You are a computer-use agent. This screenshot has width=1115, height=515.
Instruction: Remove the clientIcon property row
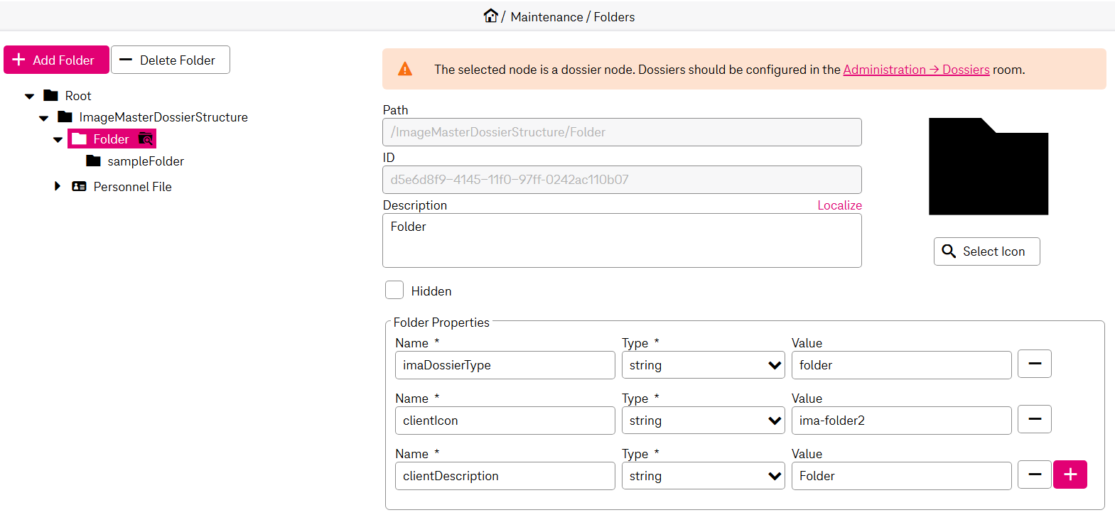pos(1034,420)
